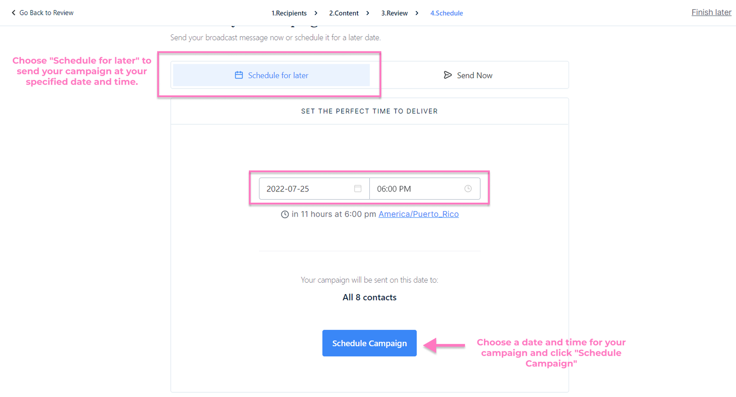Click the clock icon beside "in 11 hours"
The image size is (736, 397).
coord(285,214)
